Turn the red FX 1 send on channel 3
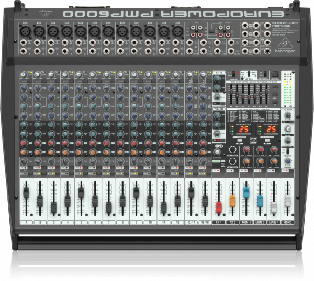The image size is (314, 281). coord(51,143)
